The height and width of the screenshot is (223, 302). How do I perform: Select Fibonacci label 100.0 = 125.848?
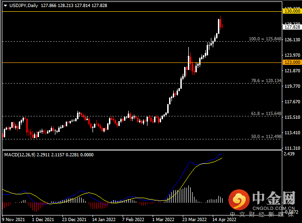coord(265,39)
